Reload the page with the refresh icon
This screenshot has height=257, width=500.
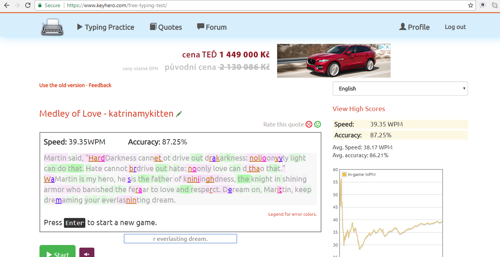(x=28, y=5)
